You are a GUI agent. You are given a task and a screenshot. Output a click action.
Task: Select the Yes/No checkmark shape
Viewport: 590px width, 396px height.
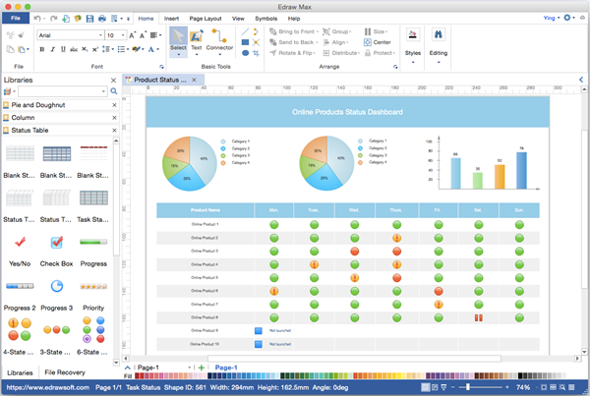tap(20, 243)
